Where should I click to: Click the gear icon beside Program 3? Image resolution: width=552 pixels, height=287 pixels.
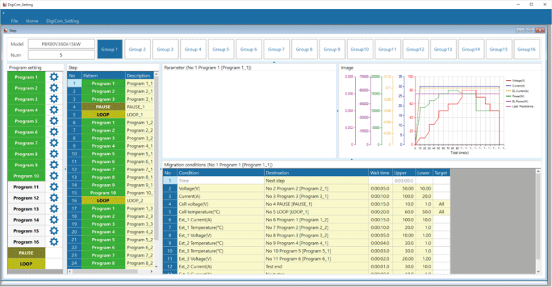point(55,99)
